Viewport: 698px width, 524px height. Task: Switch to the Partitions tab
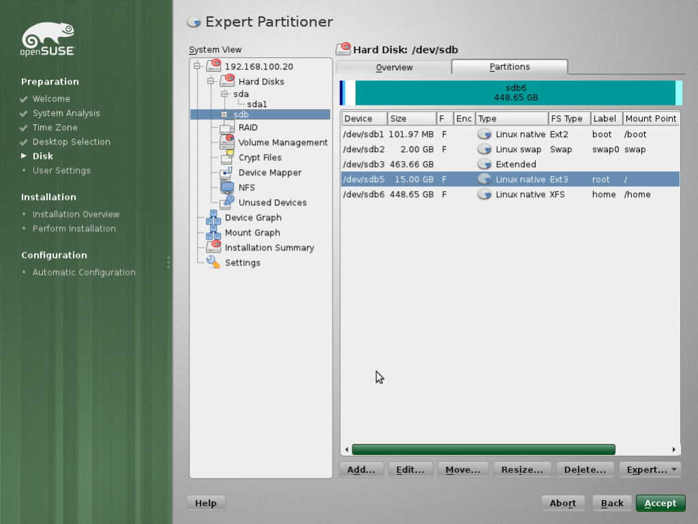(509, 66)
